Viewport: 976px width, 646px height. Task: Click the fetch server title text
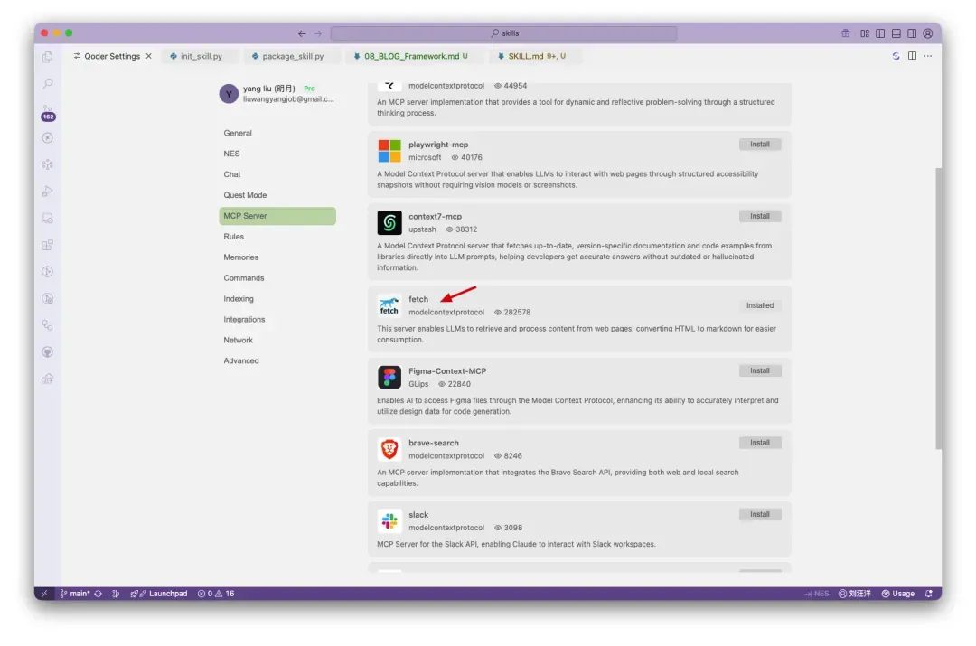pos(418,299)
